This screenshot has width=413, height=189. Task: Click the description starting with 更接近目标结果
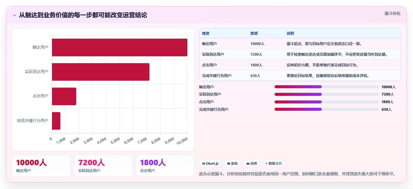tap(328, 76)
